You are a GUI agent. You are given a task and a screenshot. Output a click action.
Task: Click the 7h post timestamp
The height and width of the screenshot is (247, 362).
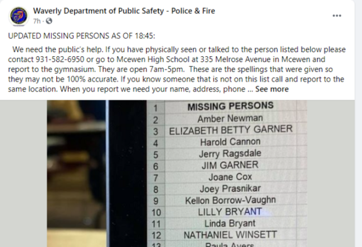[37, 21]
